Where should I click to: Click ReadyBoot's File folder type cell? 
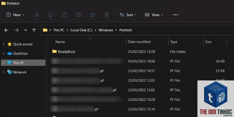pyautogui.click(x=178, y=52)
